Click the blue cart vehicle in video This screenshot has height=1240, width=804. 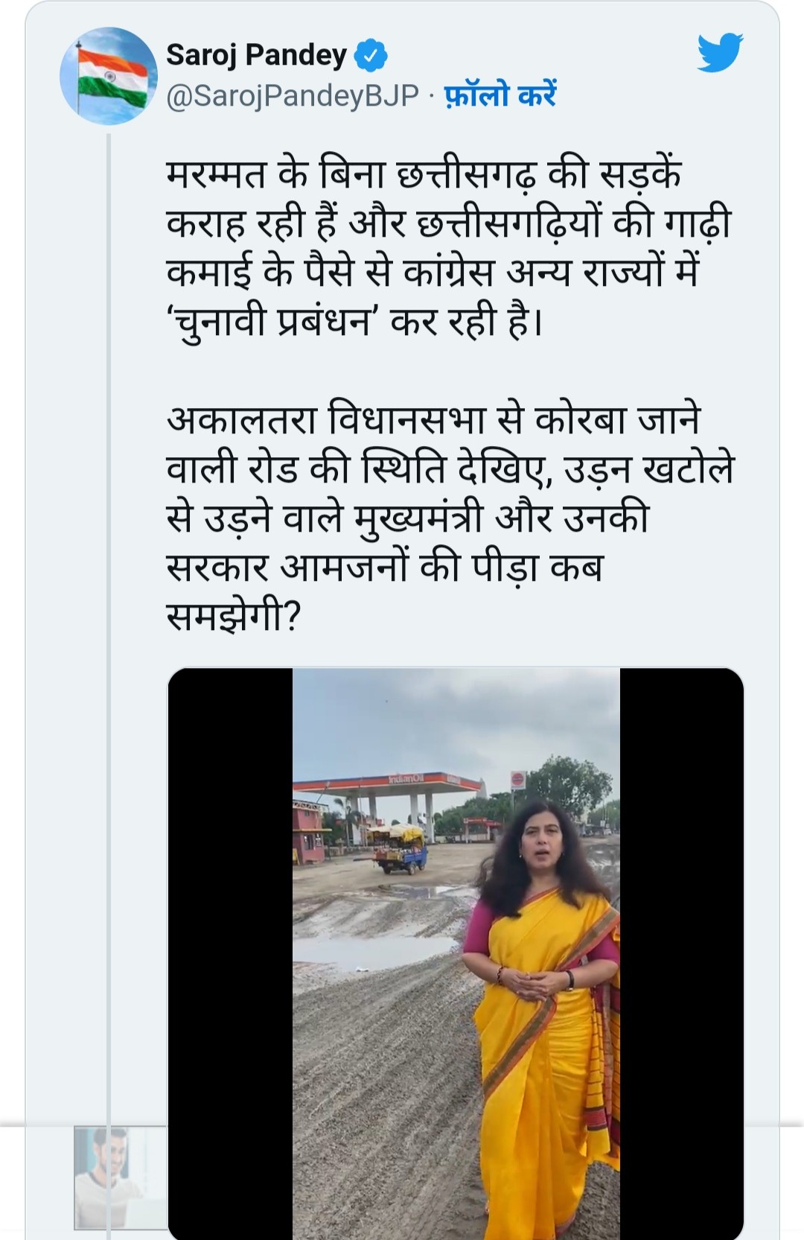[x=401, y=849]
